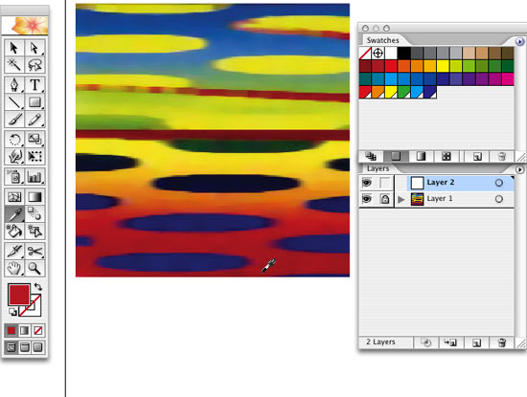Show pattern swatches button
527x397 pixels.
pyautogui.click(x=446, y=156)
